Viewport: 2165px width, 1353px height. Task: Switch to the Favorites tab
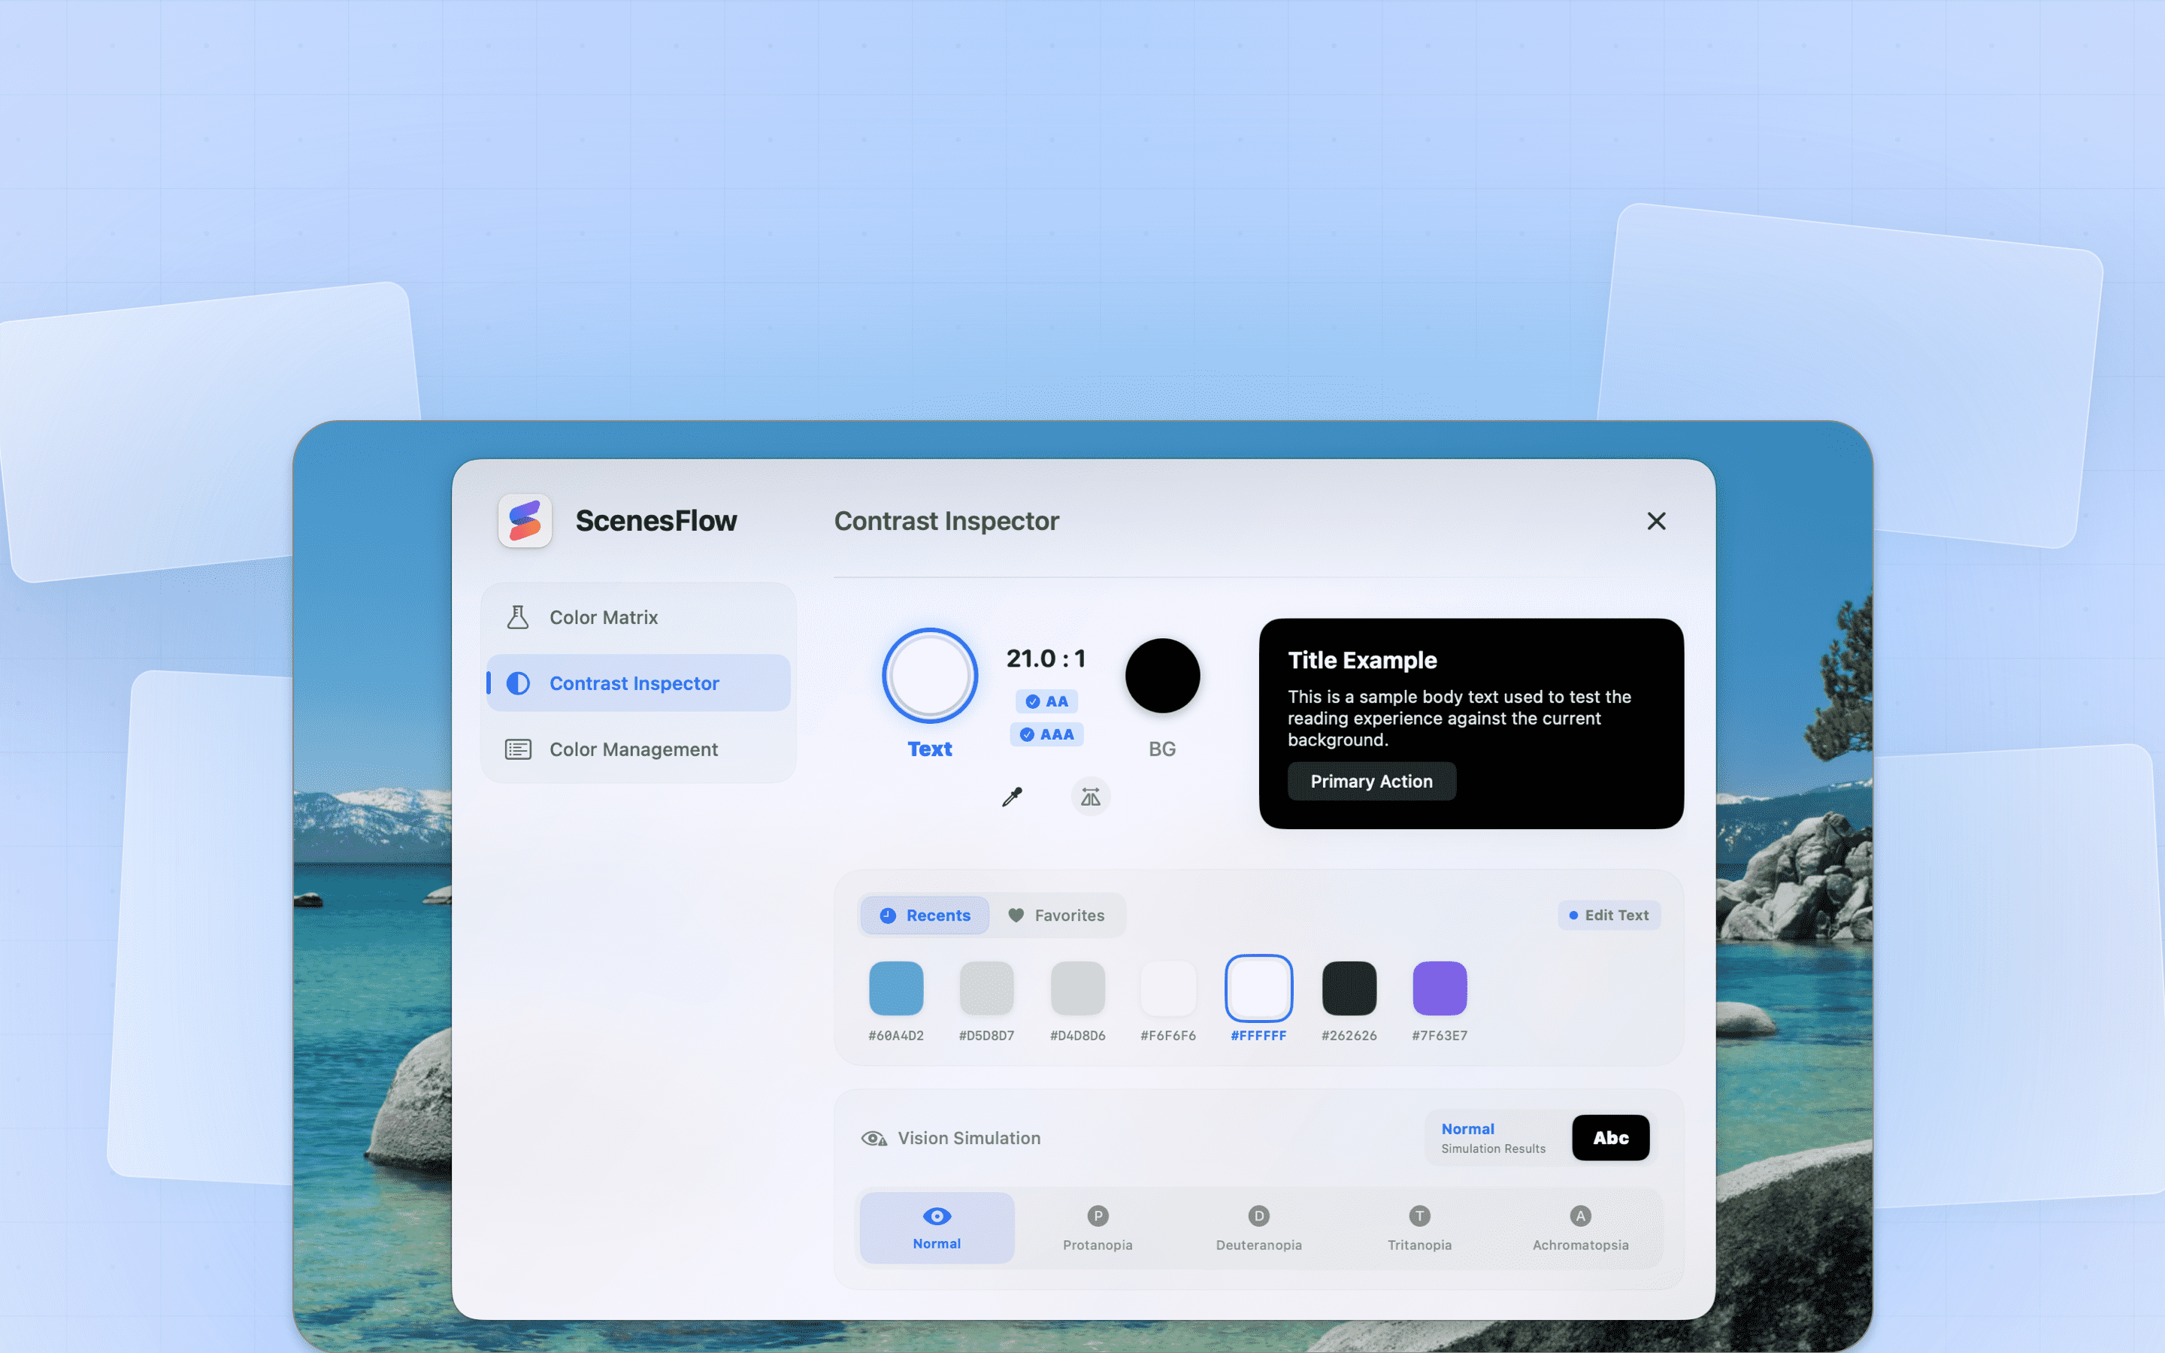click(1056, 916)
